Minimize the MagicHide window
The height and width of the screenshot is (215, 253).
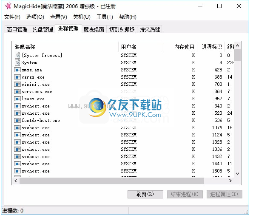click(x=200, y=6)
